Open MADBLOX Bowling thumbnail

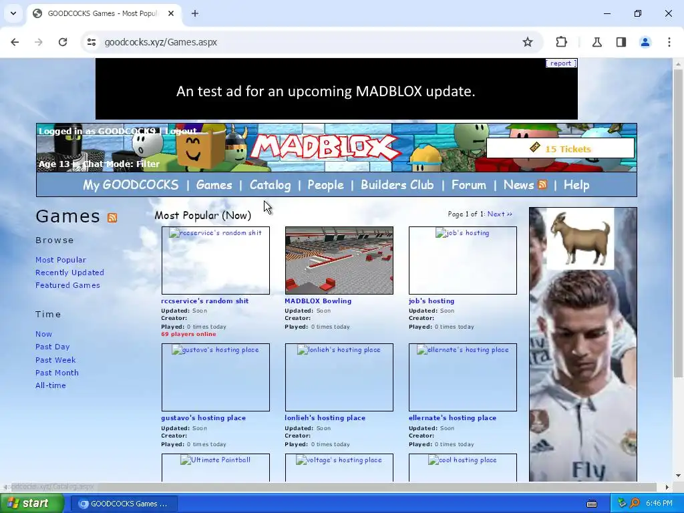[x=339, y=261]
